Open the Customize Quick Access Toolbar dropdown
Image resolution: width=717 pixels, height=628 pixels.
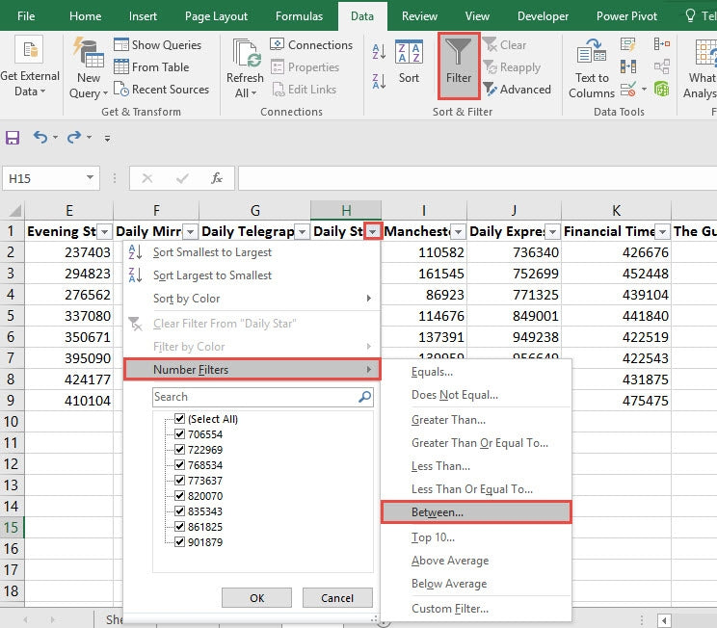[x=107, y=138]
